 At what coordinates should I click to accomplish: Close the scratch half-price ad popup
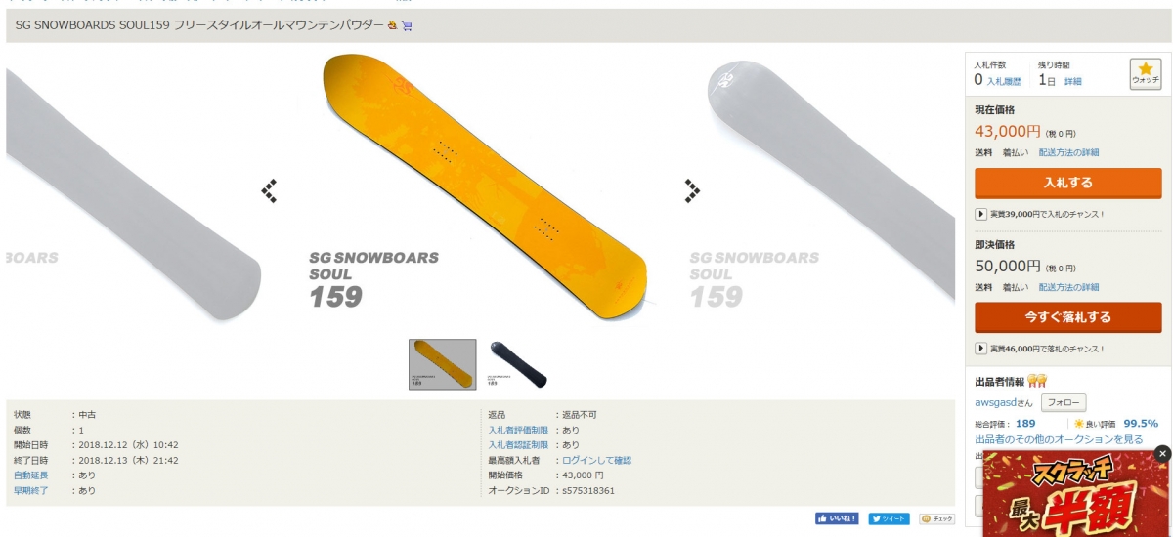(x=1162, y=453)
